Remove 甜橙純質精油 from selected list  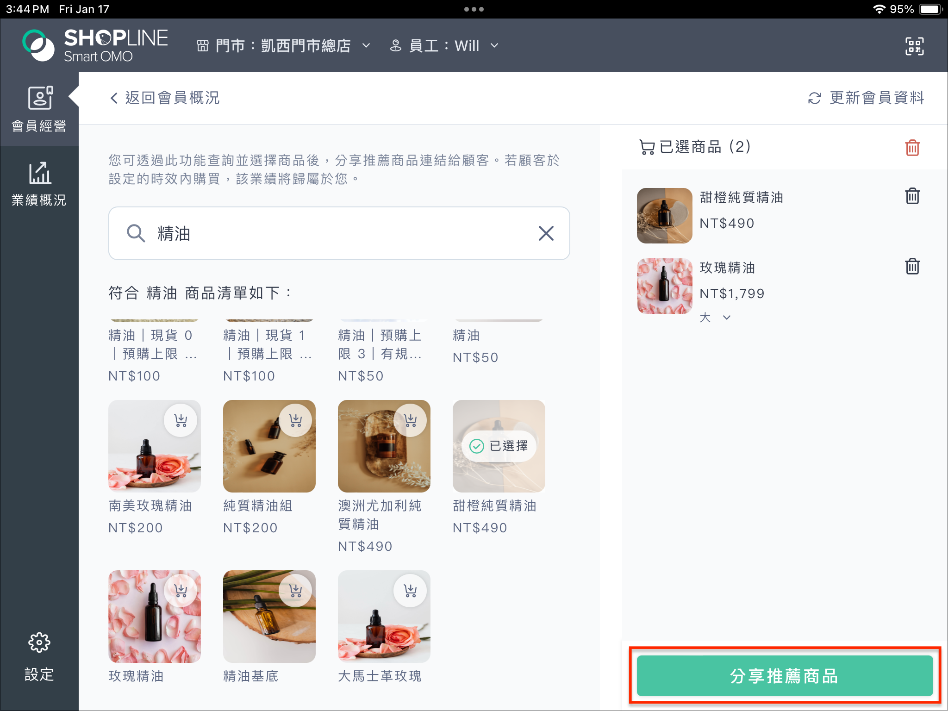(x=912, y=196)
